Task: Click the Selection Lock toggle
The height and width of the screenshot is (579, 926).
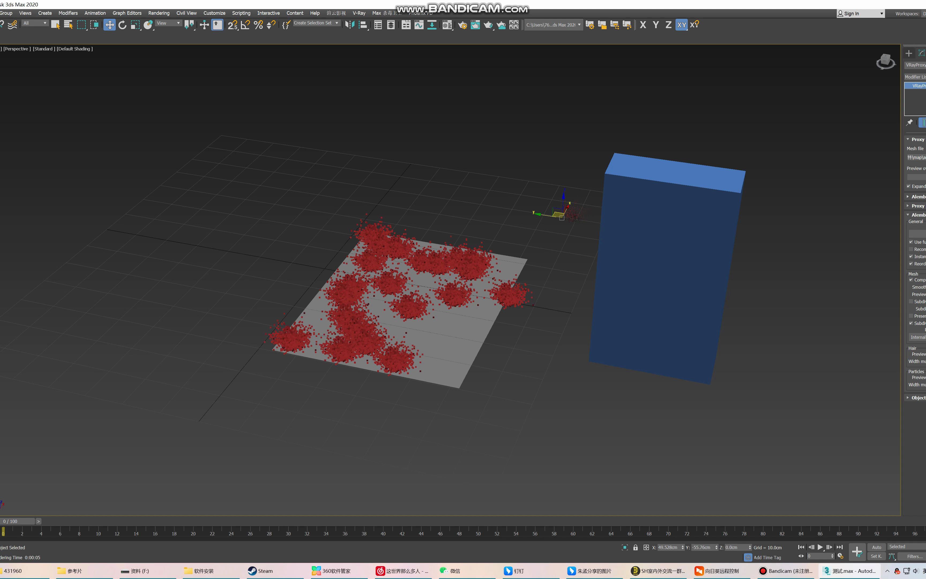Action: (x=636, y=547)
